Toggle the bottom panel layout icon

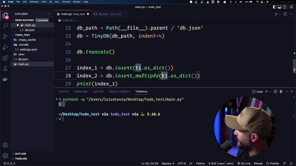click(x=279, y=7)
